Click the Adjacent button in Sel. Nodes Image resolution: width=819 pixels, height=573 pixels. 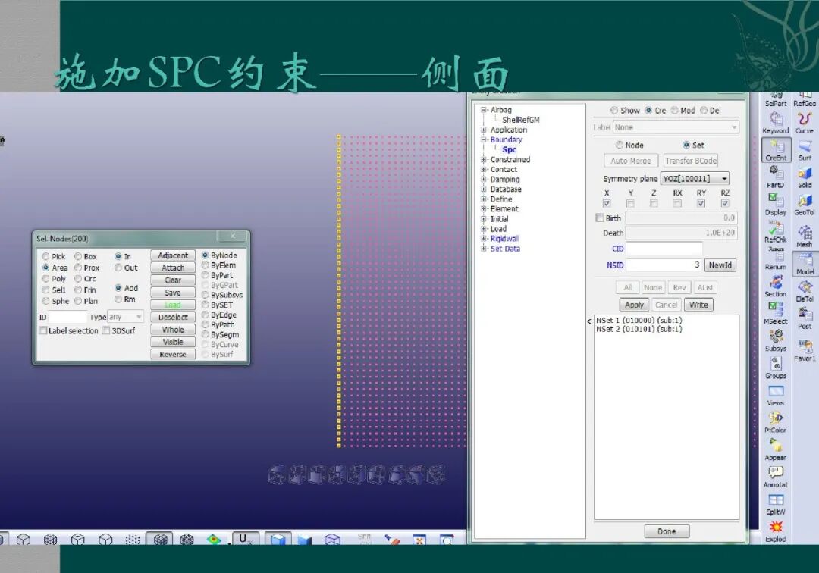pyautogui.click(x=173, y=255)
